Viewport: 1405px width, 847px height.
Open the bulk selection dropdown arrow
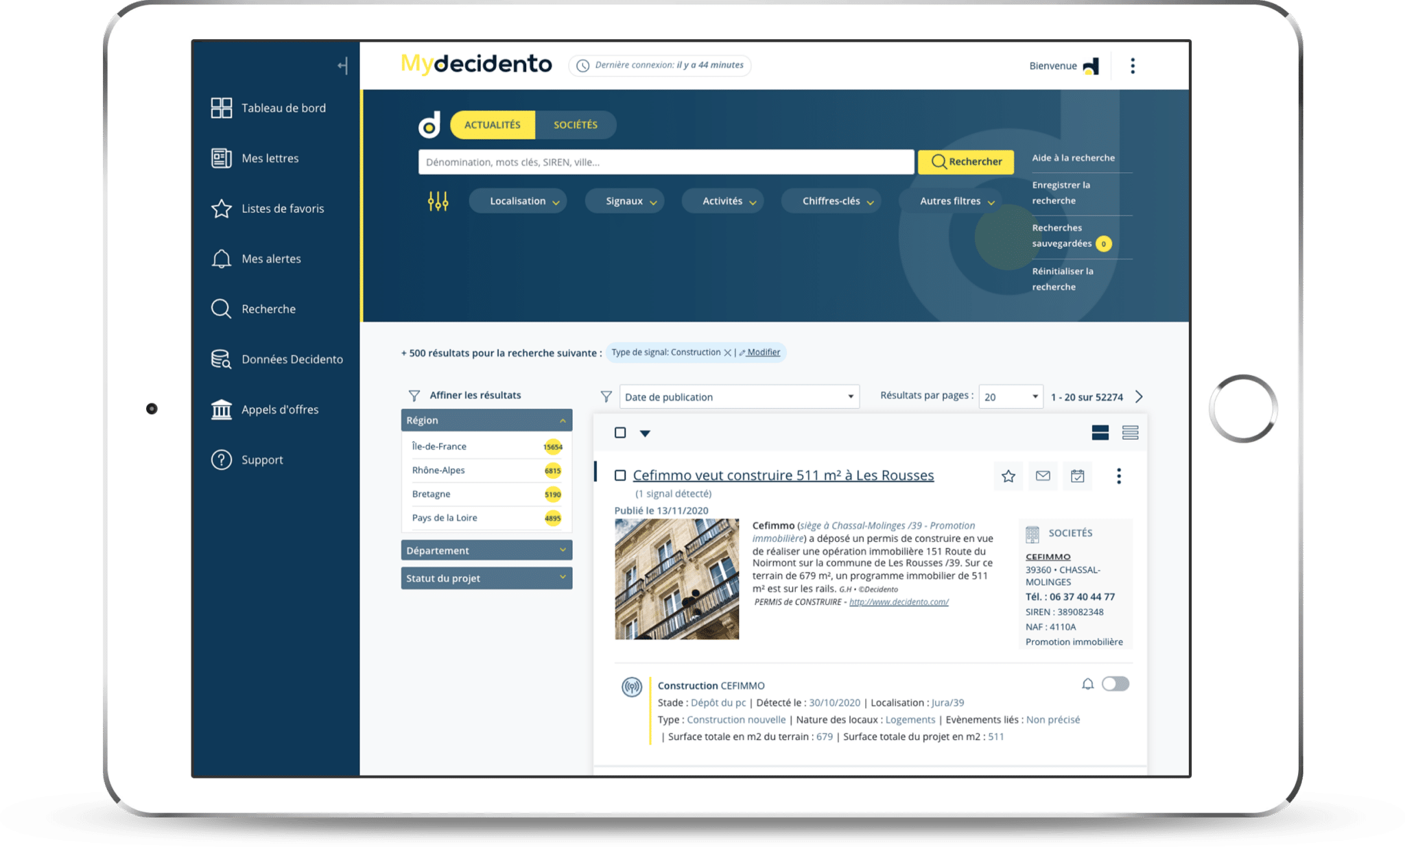(645, 433)
